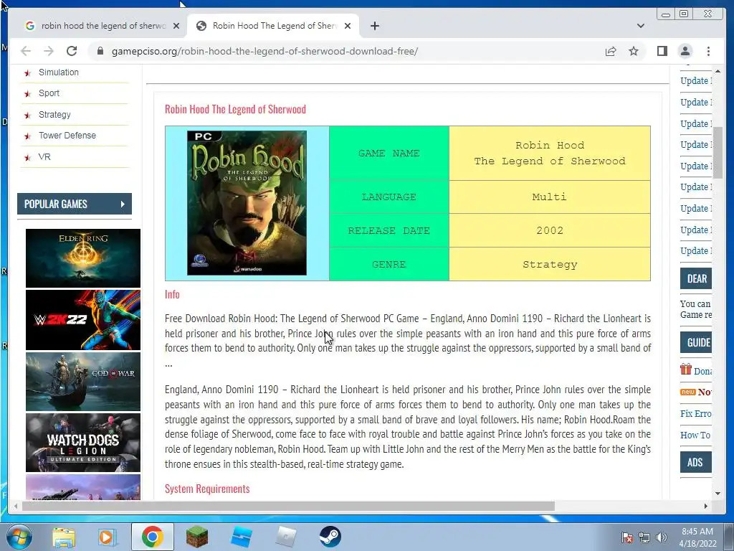This screenshot has height=551, width=734.
Task: Click the Robin Hood page title
Action: coord(235,109)
